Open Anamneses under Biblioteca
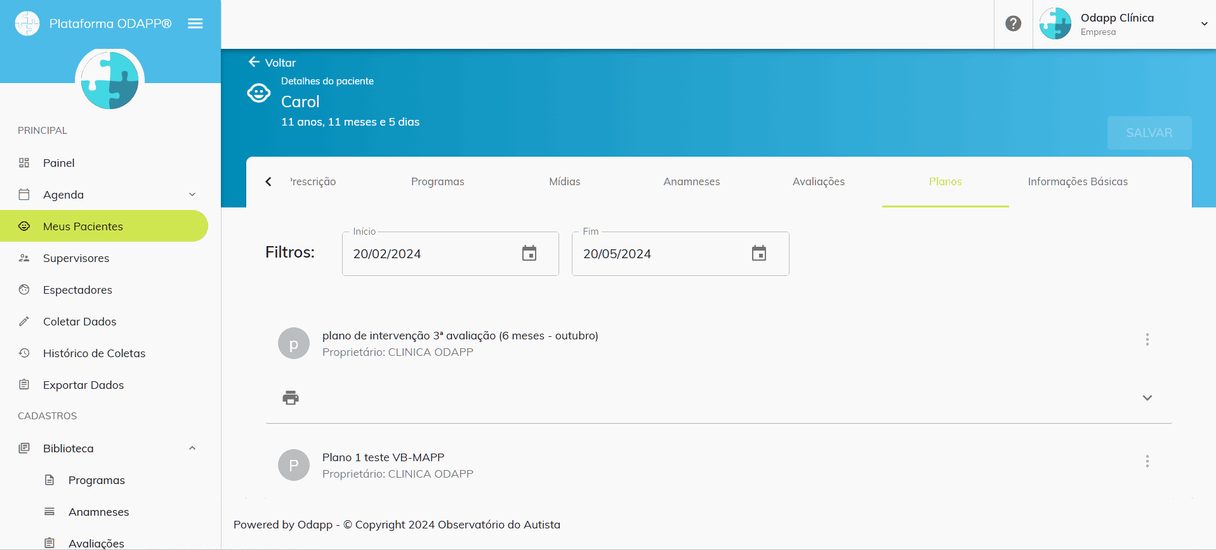This screenshot has width=1216, height=550. point(104,512)
